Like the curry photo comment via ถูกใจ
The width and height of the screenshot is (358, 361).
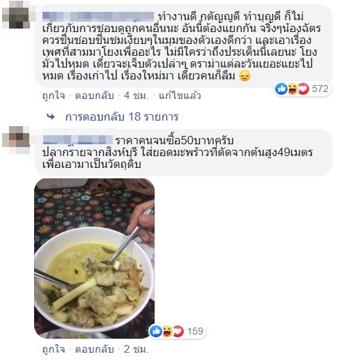click(x=54, y=349)
